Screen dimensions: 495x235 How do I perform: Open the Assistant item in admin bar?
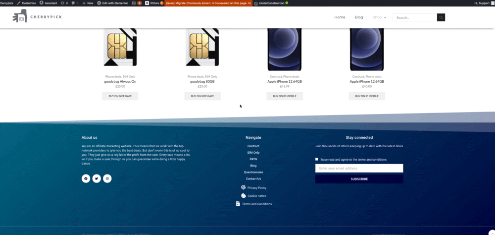49,3
